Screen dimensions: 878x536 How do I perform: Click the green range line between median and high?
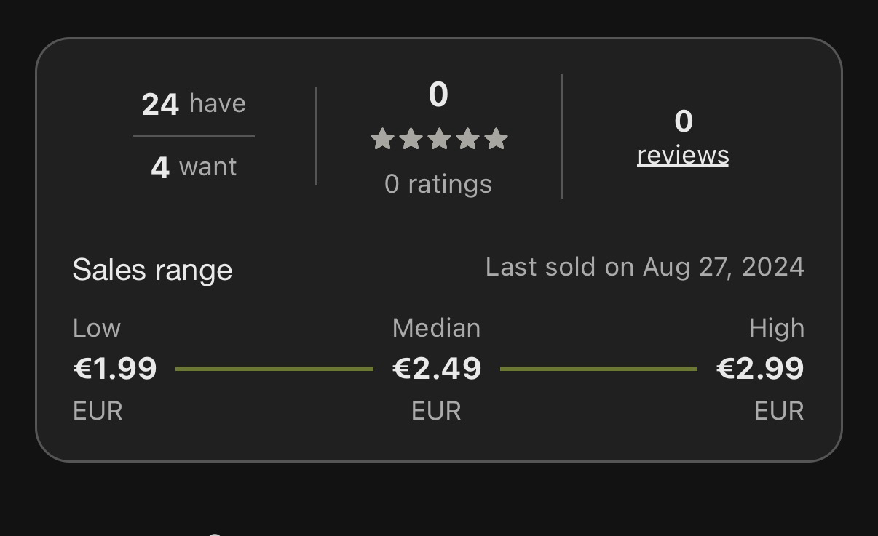click(x=598, y=369)
